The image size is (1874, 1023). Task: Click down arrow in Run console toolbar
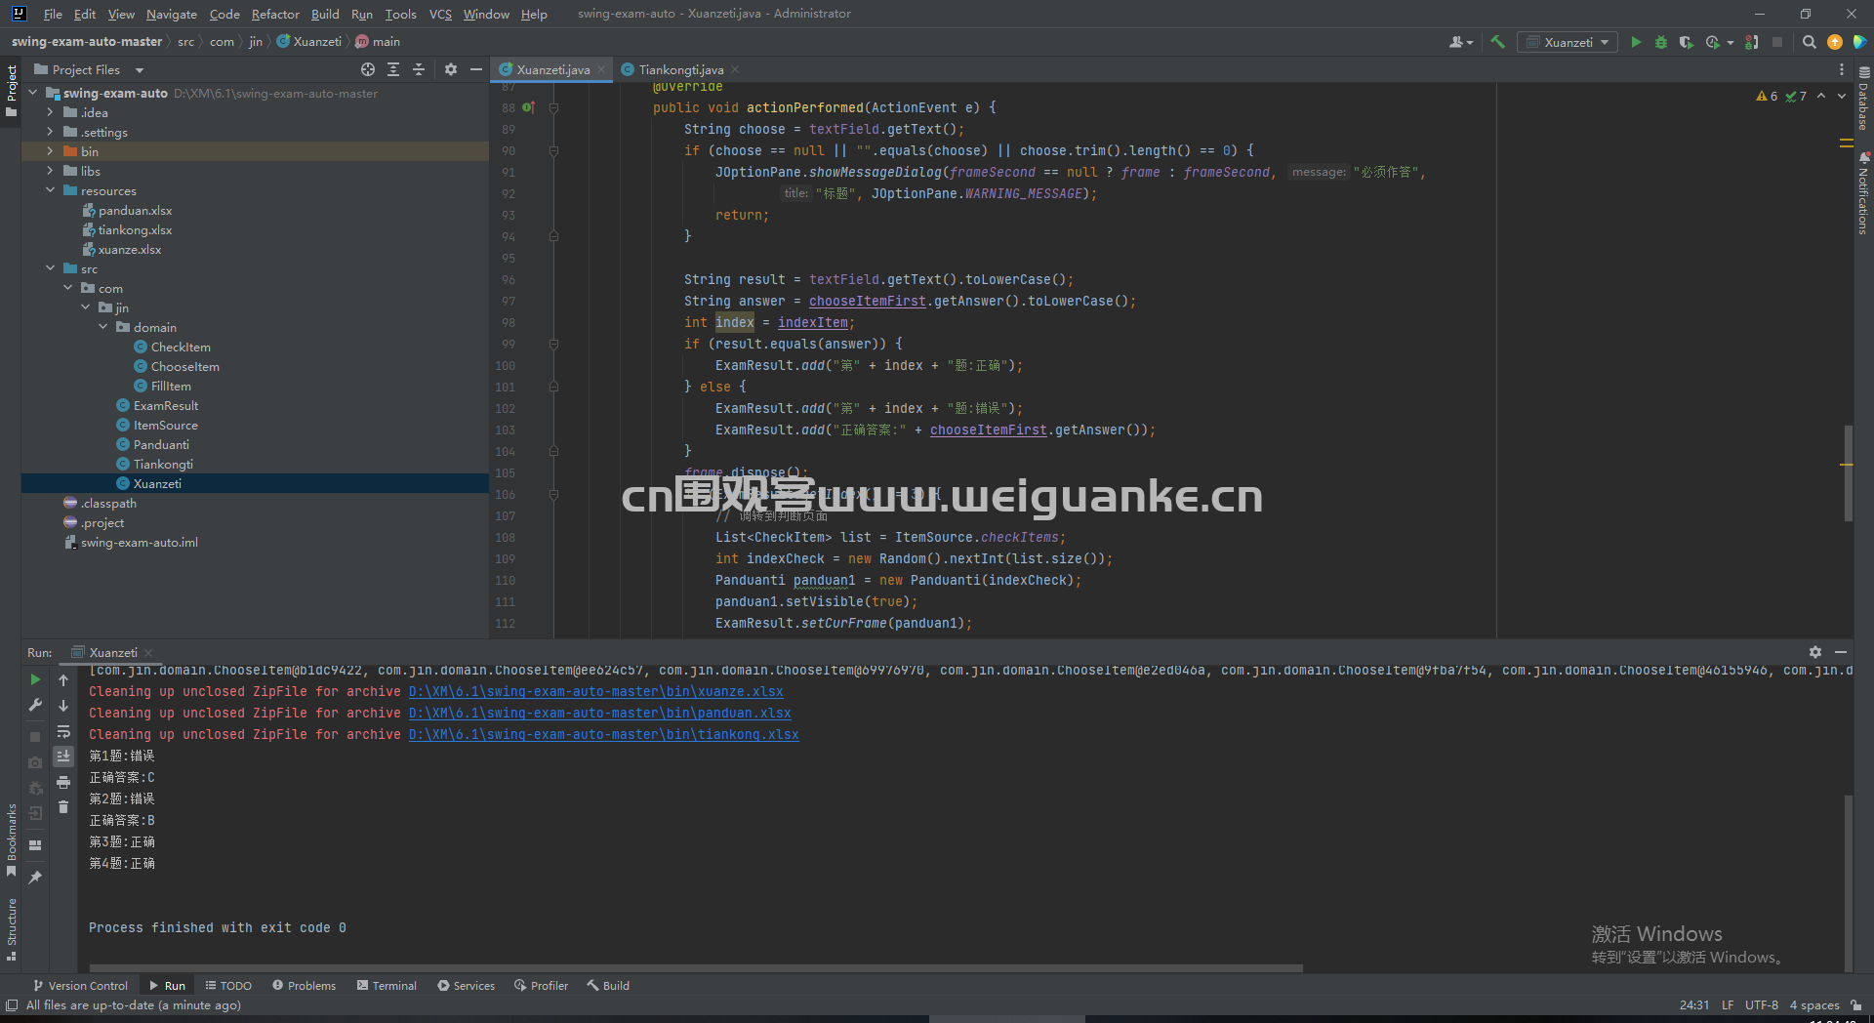pyautogui.click(x=63, y=705)
